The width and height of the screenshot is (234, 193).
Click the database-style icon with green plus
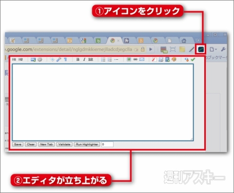click(167, 60)
